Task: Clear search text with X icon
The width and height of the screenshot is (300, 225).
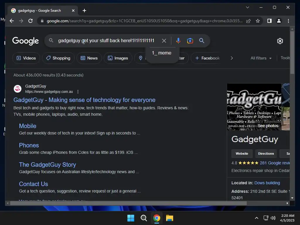Action: click(x=164, y=41)
